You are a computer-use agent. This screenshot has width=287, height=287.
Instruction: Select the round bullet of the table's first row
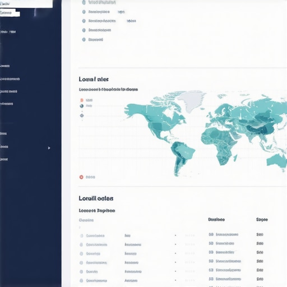point(81,235)
